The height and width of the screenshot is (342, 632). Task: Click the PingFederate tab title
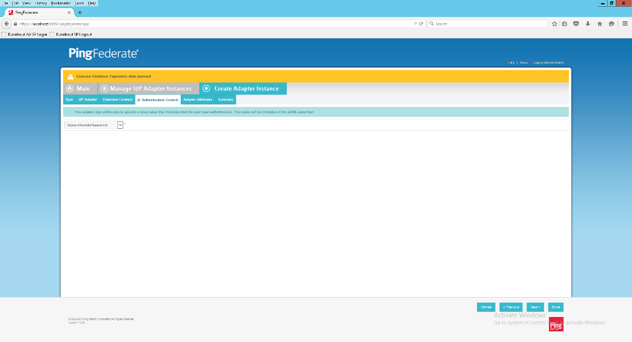pos(27,13)
